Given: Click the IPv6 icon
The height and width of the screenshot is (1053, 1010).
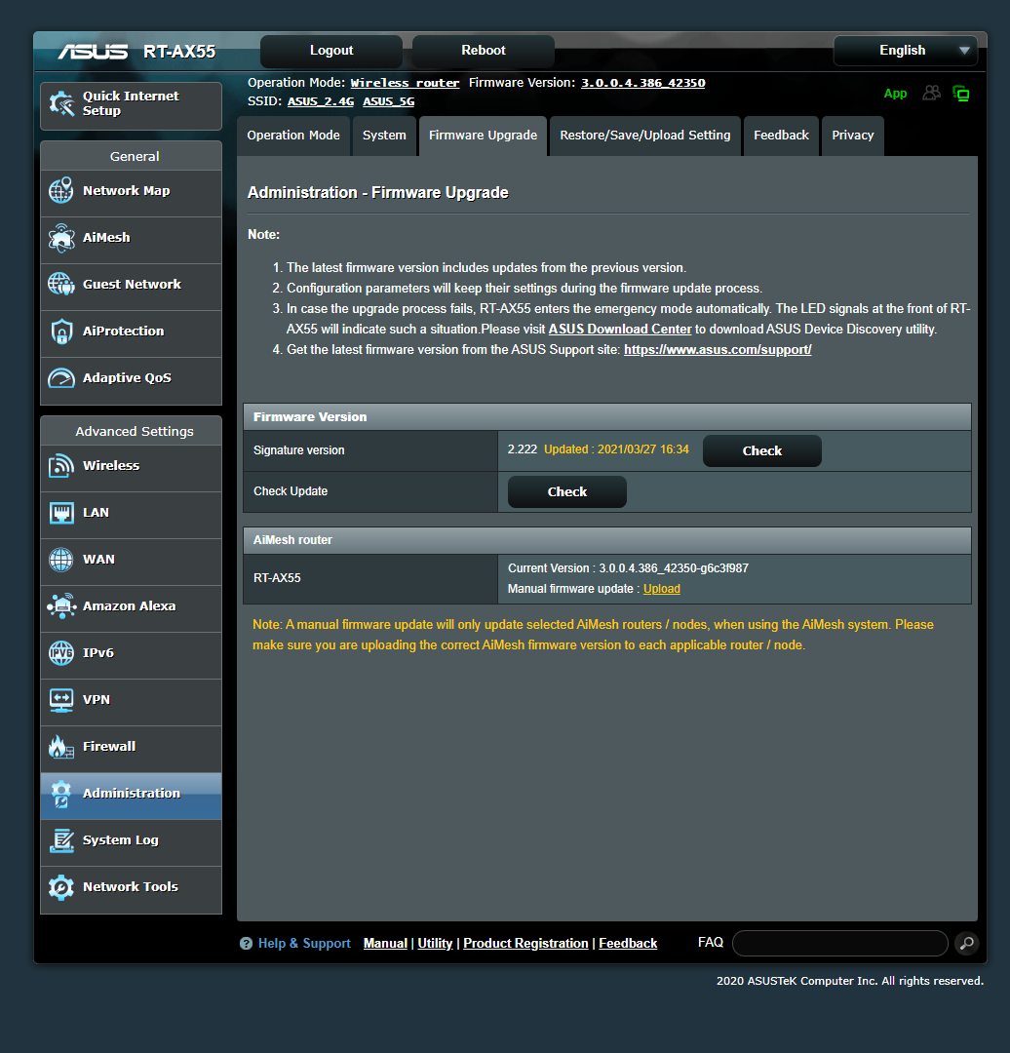Looking at the screenshot, I should click(61, 652).
